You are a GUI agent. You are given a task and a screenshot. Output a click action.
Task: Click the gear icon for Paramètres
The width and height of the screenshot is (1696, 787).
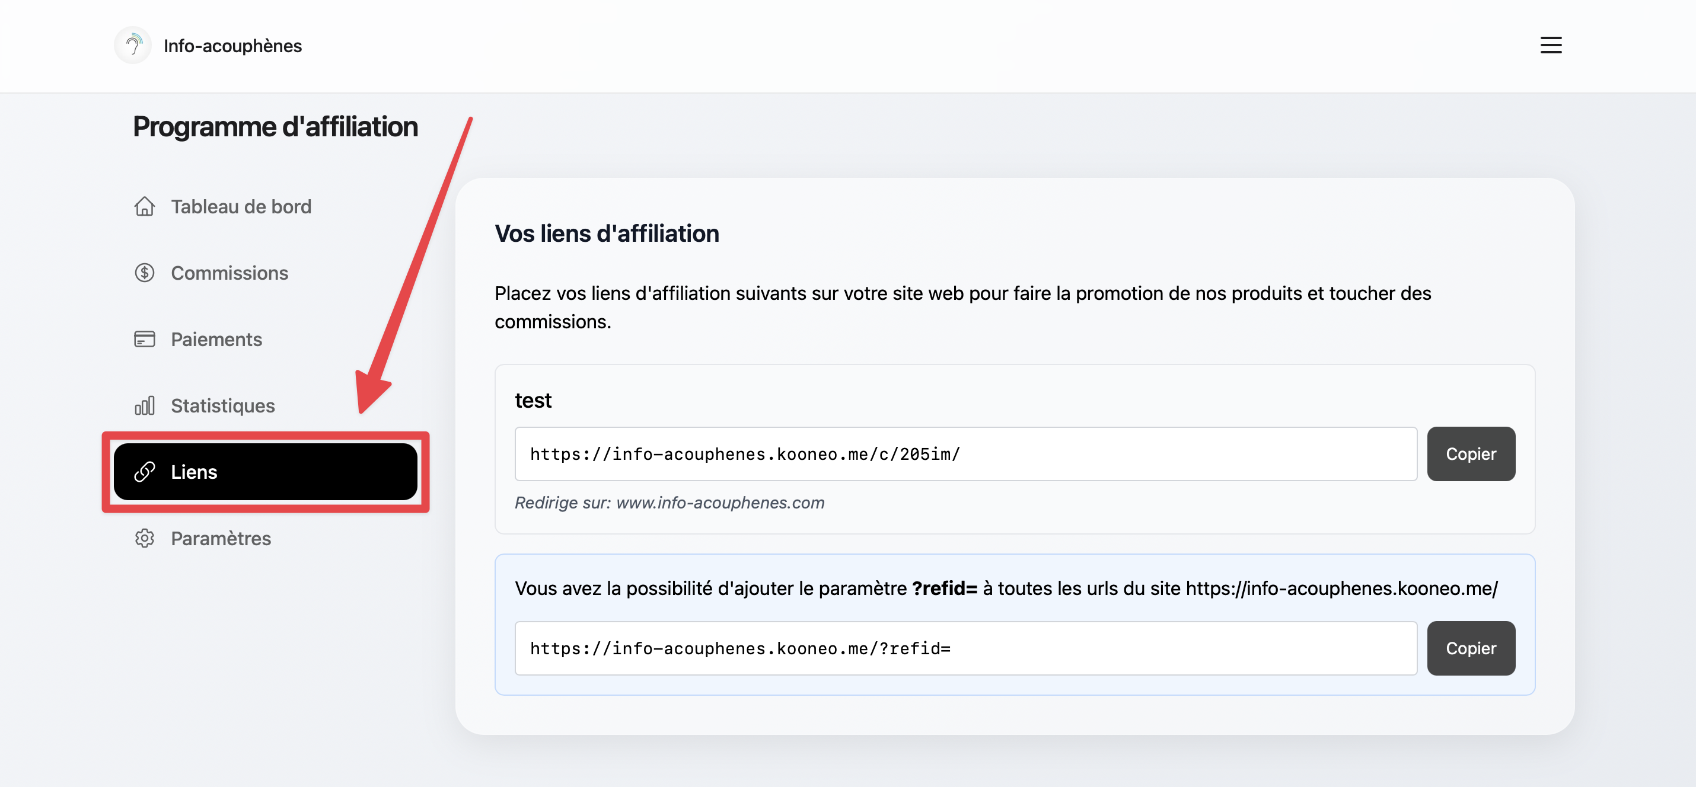(x=144, y=538)
